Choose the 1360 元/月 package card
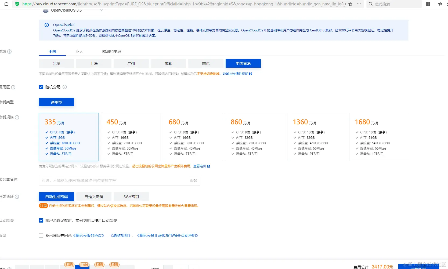448x269 pixels. 317,137
